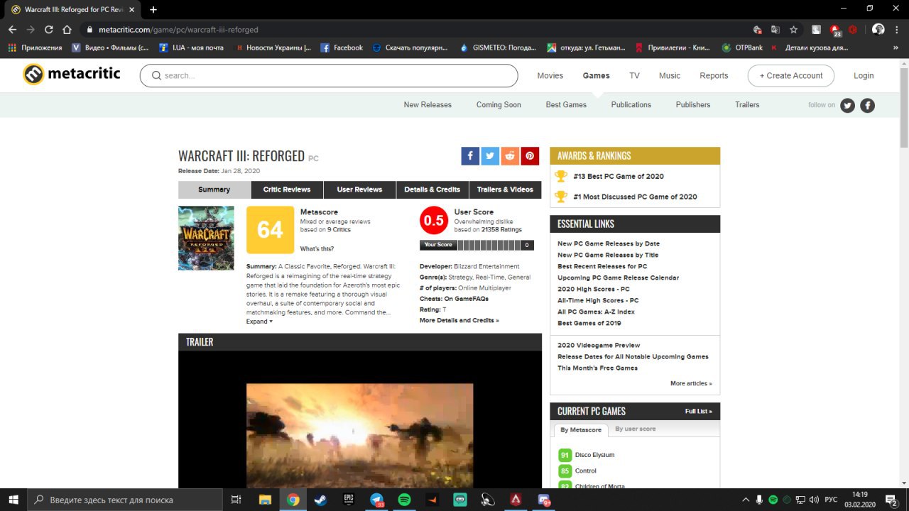Focus the Metacritic search field
This screenshot has width=909, height=511.
click(329, 75)
